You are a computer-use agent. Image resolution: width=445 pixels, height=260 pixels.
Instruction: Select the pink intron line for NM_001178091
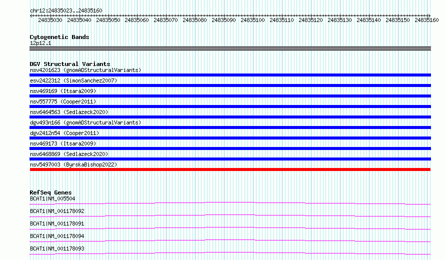(x=230, y=228)
